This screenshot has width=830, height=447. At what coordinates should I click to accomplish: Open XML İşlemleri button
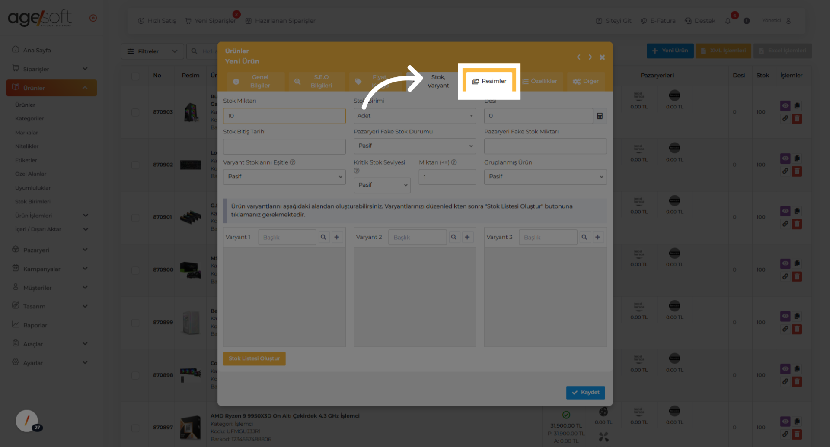(x=723, y=51)
